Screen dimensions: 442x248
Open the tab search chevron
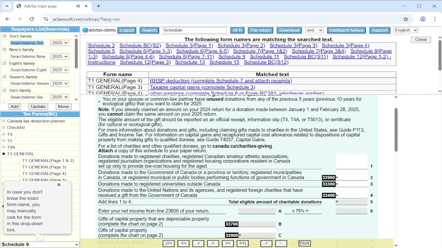7,6
